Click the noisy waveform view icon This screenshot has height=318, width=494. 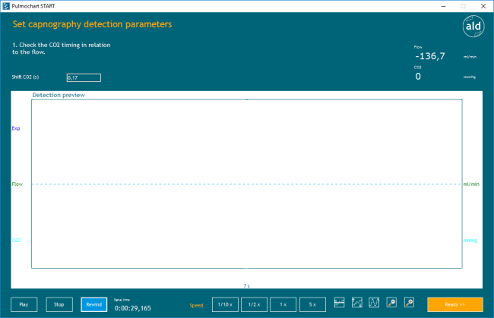click(356, 304)
